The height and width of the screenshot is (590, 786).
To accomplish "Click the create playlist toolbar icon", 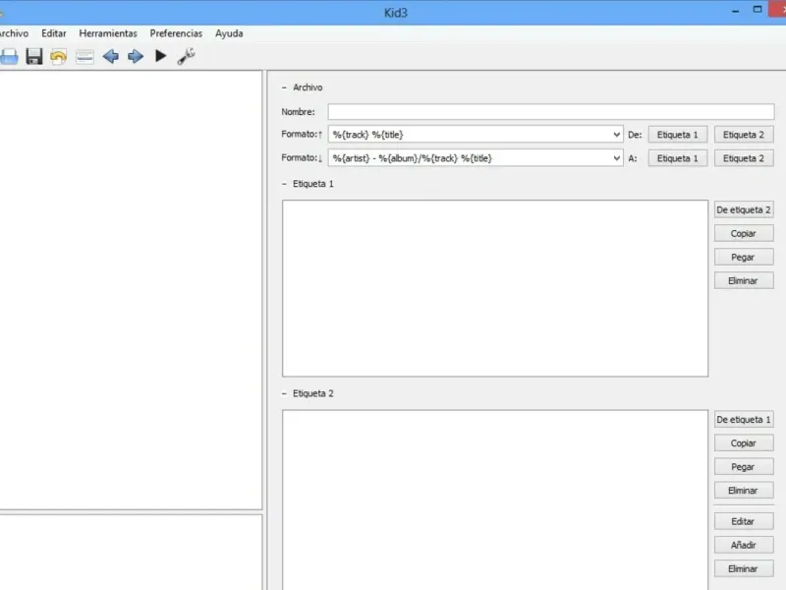I will [84, 56].
